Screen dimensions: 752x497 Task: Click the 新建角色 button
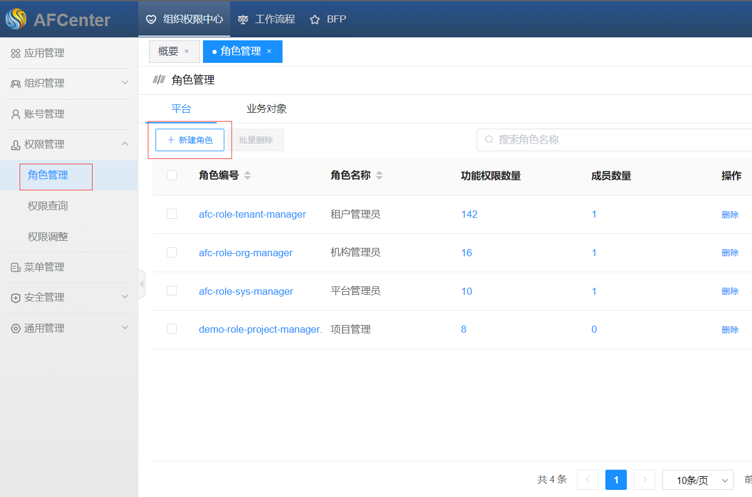coord(190,140)
